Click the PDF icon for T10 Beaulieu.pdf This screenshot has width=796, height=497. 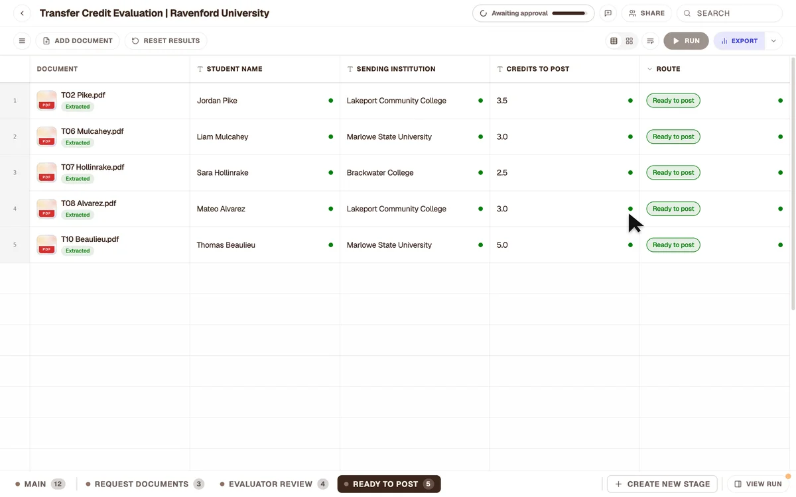(x=46, y=245)
